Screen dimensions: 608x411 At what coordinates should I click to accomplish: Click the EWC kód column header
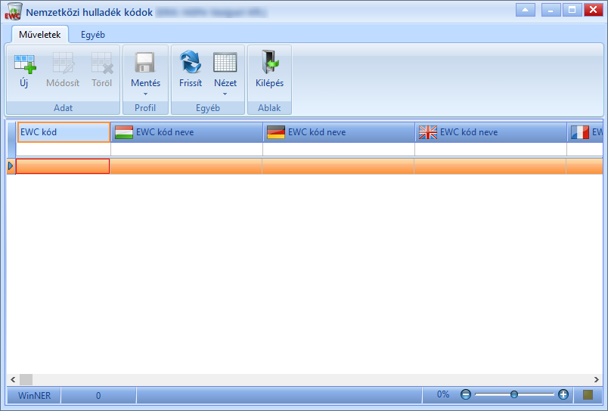[x=64, y=132]
